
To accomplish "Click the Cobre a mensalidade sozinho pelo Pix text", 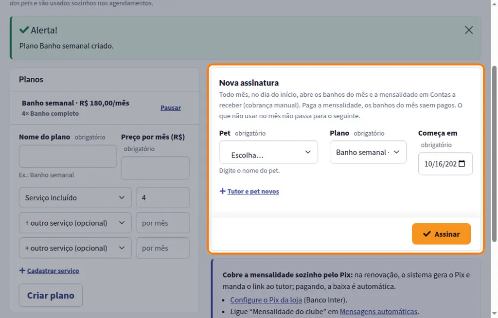I will click(287, 275).
